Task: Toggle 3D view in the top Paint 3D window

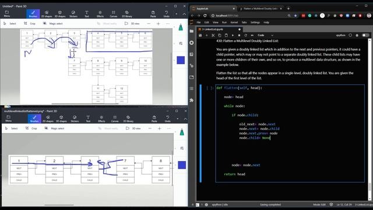Action: (x=132, y=23)
